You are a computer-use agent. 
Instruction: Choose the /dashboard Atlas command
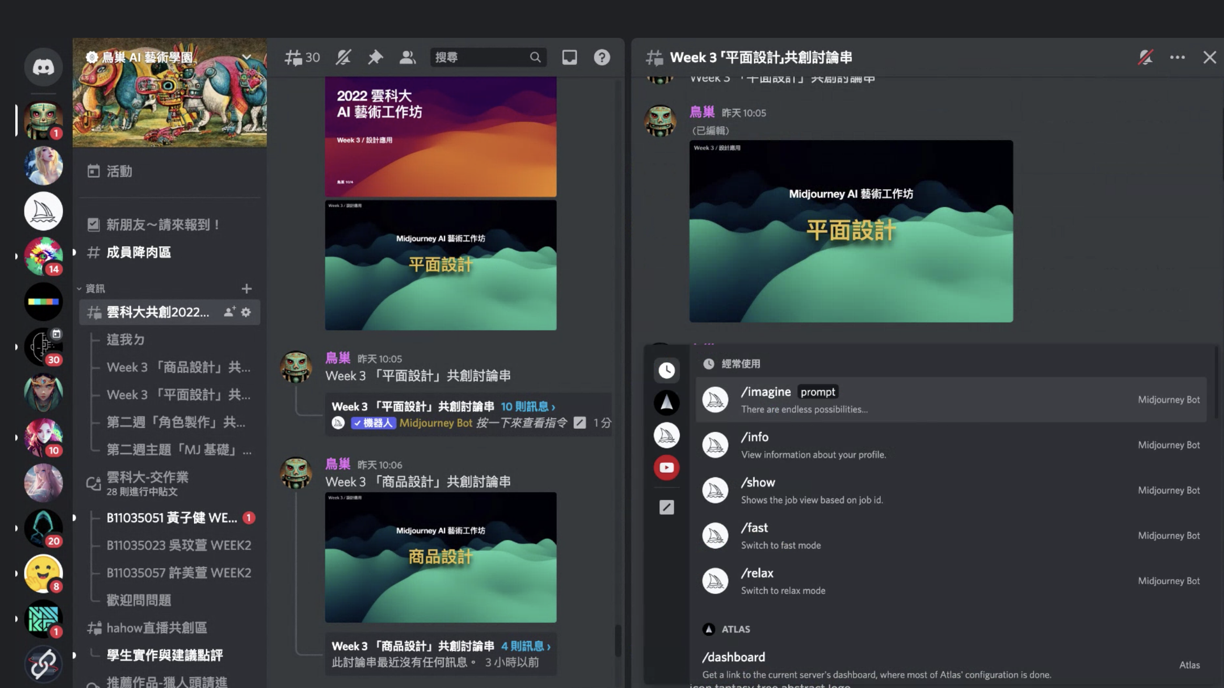[951, 665]
